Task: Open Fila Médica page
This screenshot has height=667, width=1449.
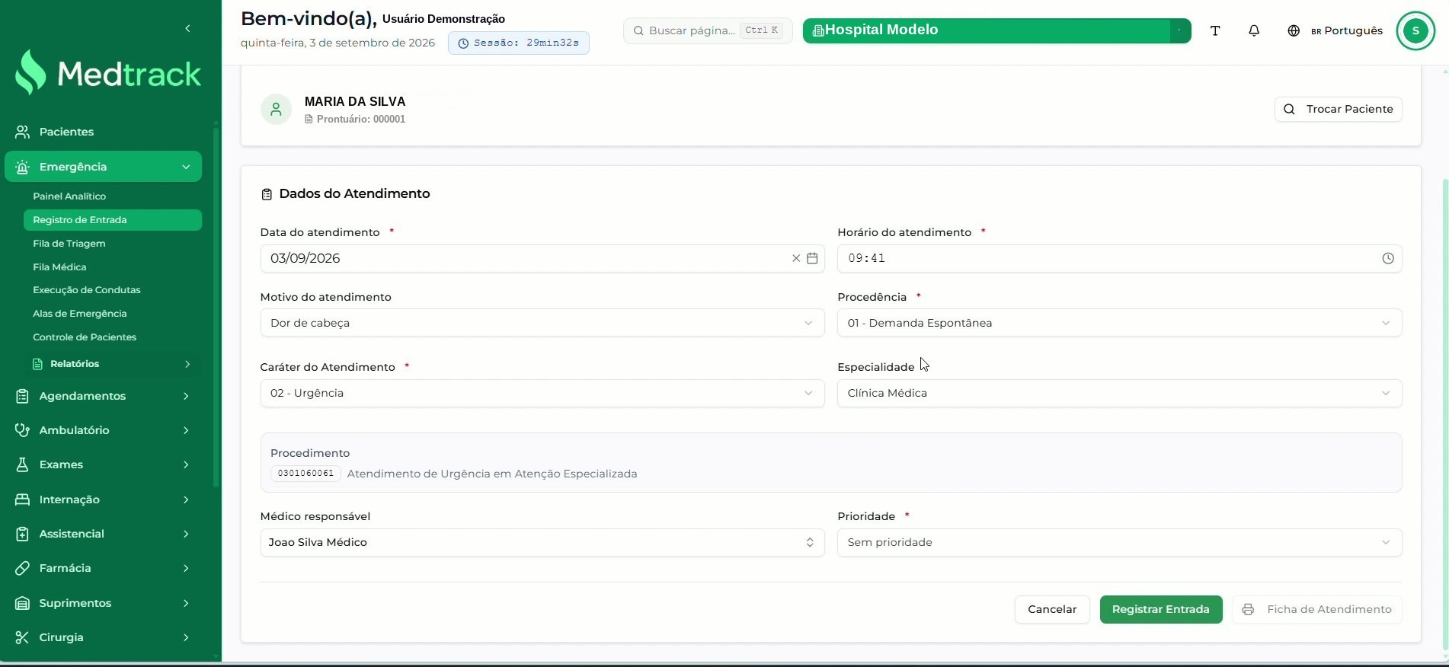Action: tap(59, 267)
